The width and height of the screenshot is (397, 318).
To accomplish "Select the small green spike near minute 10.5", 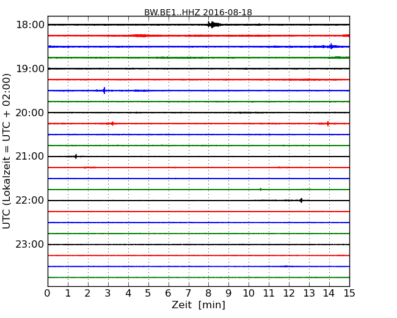I will pos(261,189).
